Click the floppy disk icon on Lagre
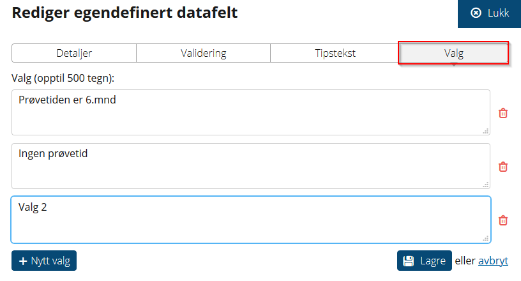The height and width of the screenshot is (281, 521). click(409, 261)
